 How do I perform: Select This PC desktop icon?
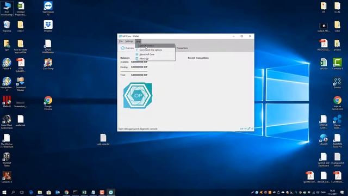coord(7,9)
